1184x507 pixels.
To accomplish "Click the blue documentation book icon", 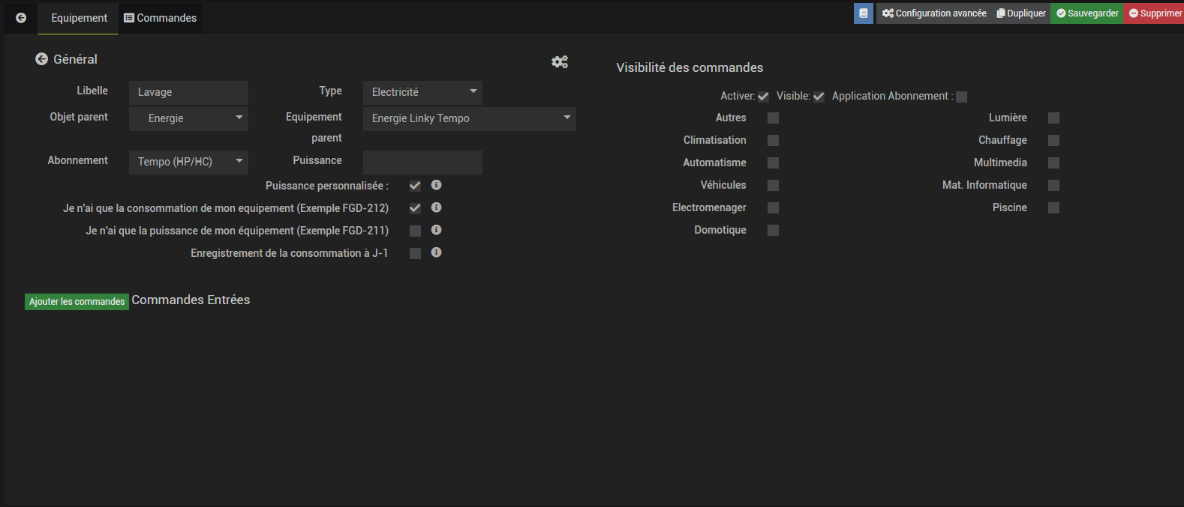I will [x=864, y=13].
